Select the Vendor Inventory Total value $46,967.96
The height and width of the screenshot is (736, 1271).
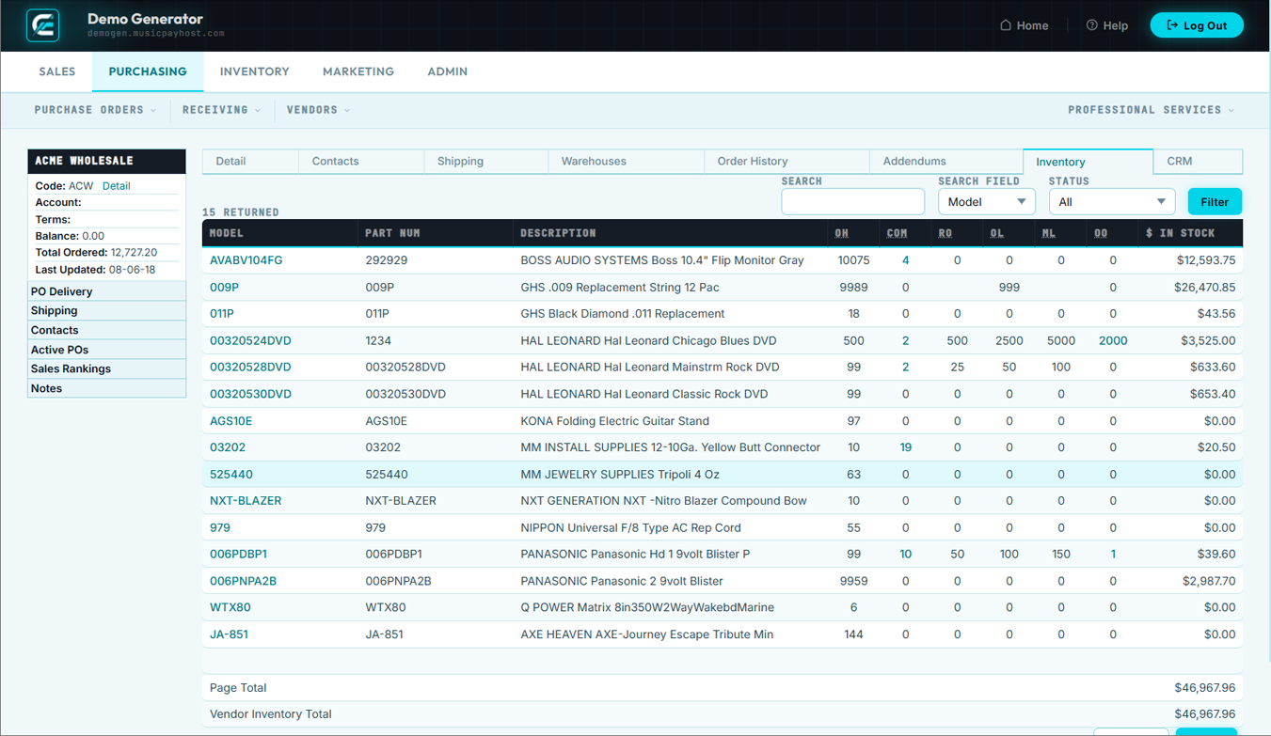click(x=1205, y=714)
